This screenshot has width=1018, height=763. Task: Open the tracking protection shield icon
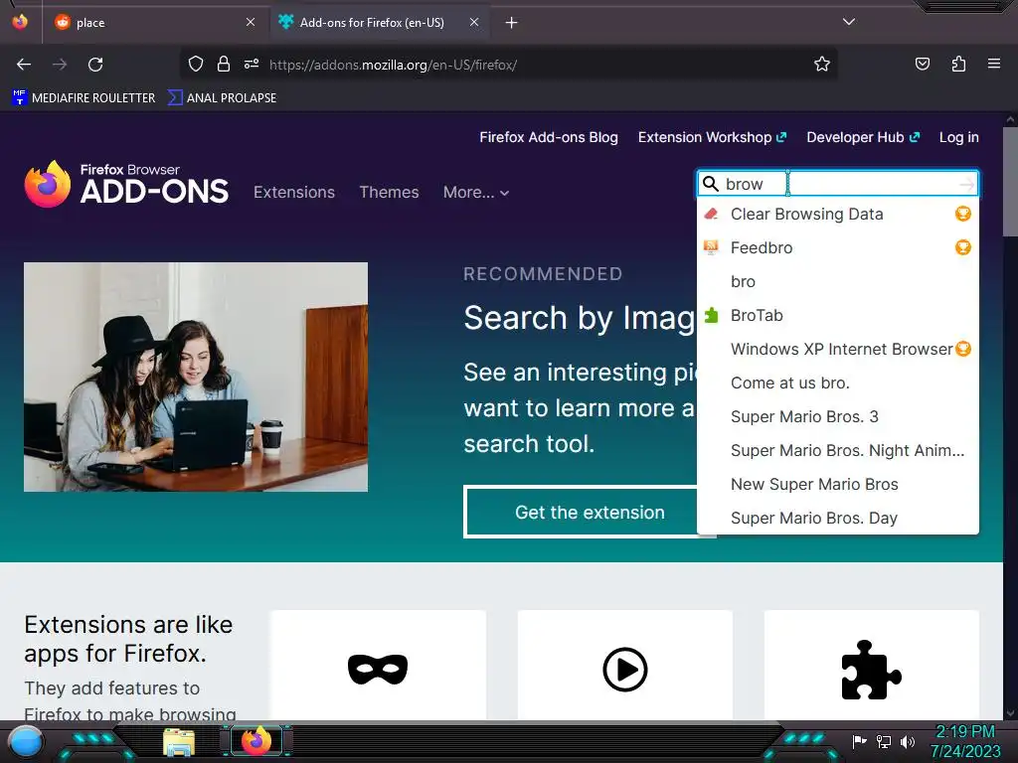click(196, 65)
